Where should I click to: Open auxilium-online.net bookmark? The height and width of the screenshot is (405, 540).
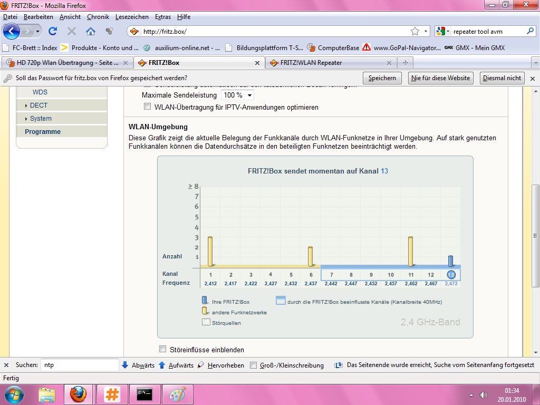coord(181,48)
